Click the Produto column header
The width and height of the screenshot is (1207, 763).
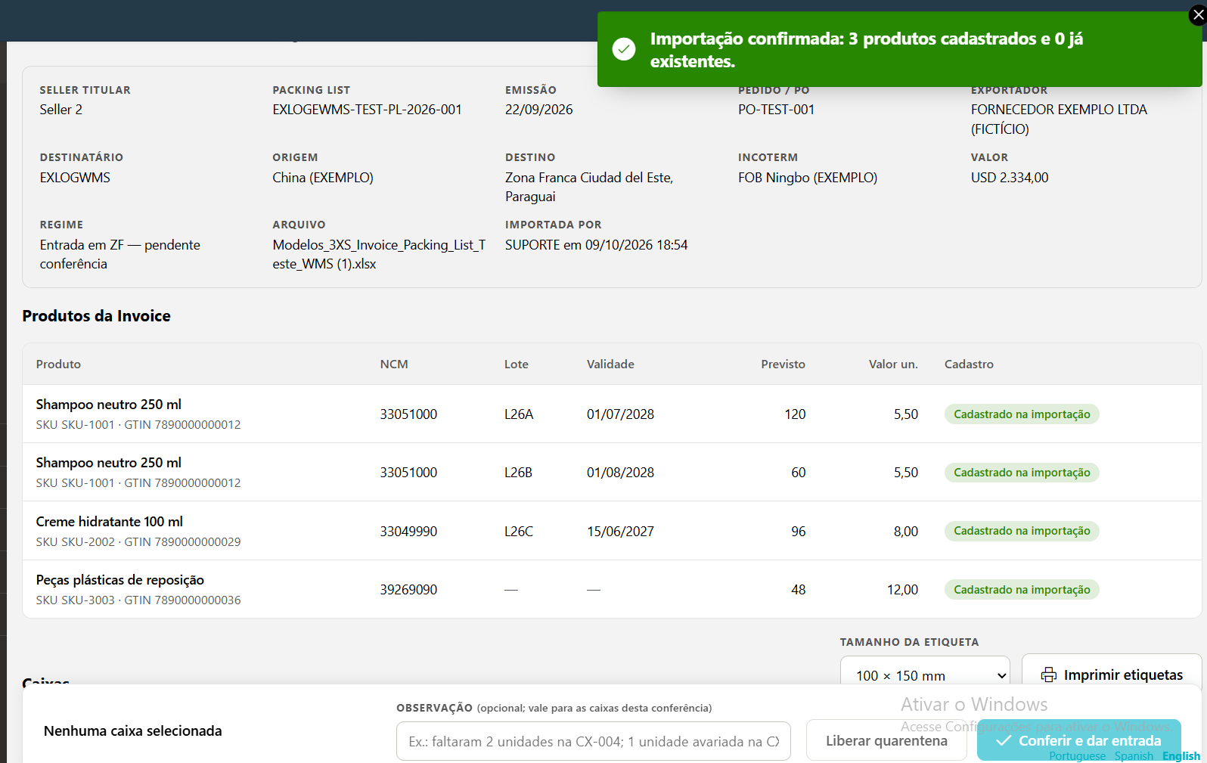click(58, 364)
